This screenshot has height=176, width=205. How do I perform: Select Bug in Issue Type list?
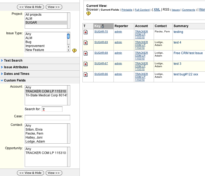pyautogui.click(x=28, y=42)
